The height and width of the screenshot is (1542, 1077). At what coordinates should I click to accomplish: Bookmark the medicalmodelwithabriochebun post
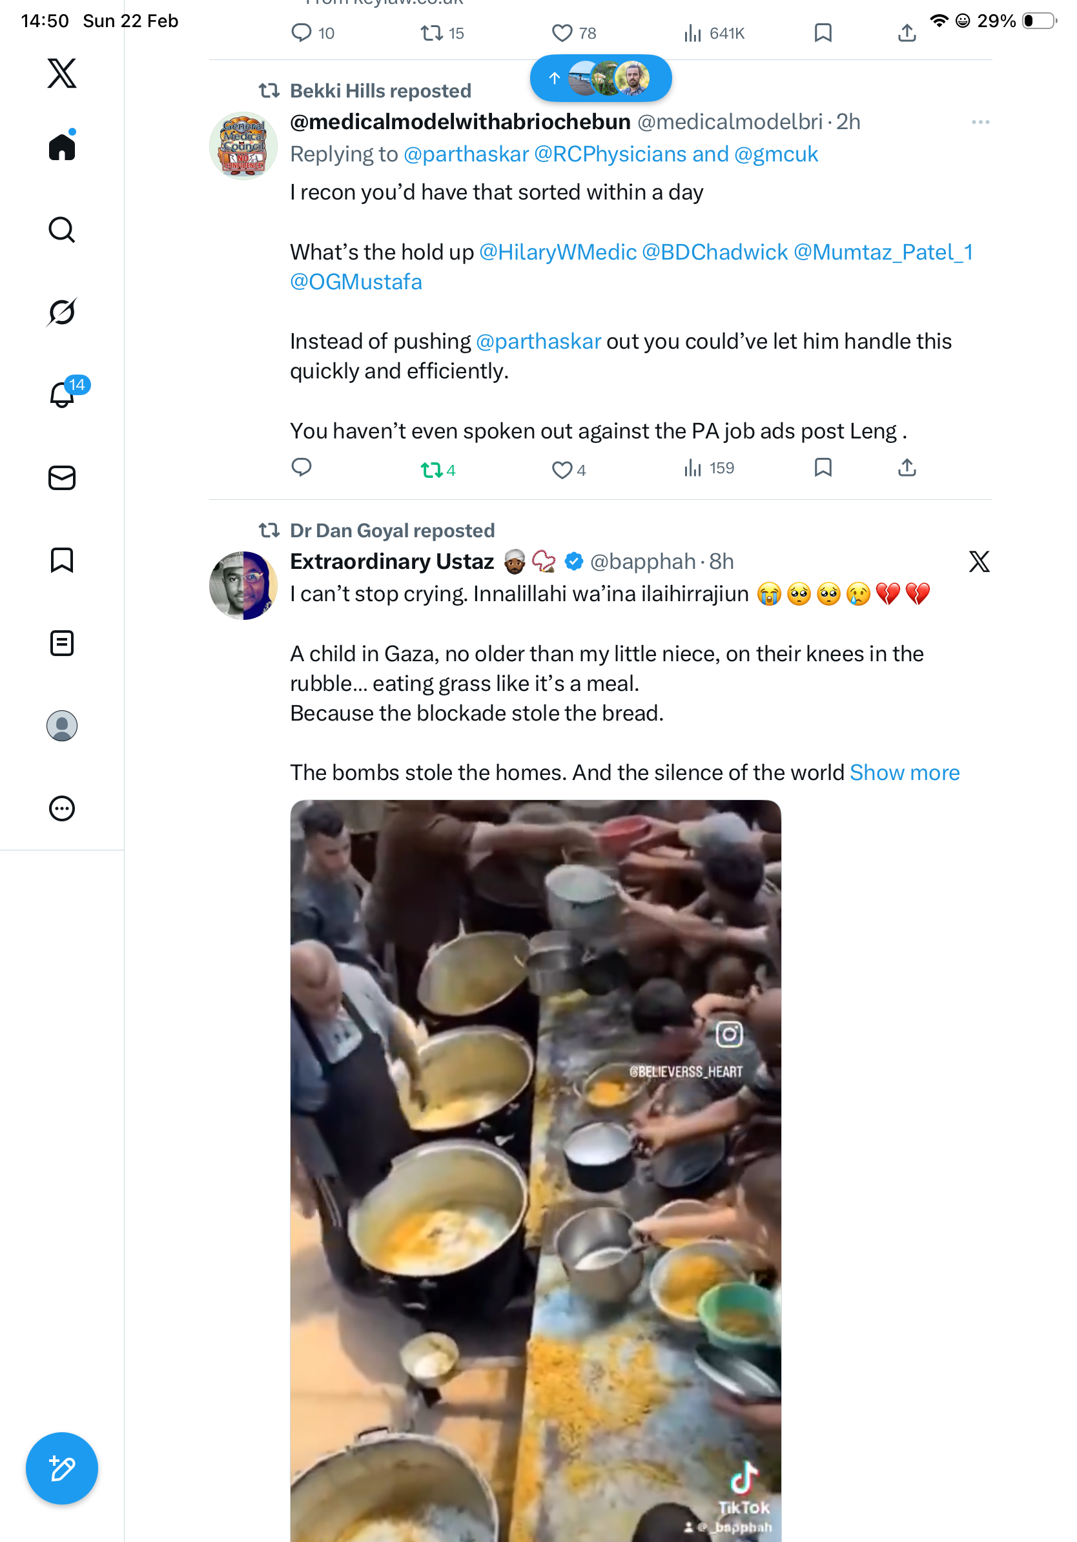point(823,468)
